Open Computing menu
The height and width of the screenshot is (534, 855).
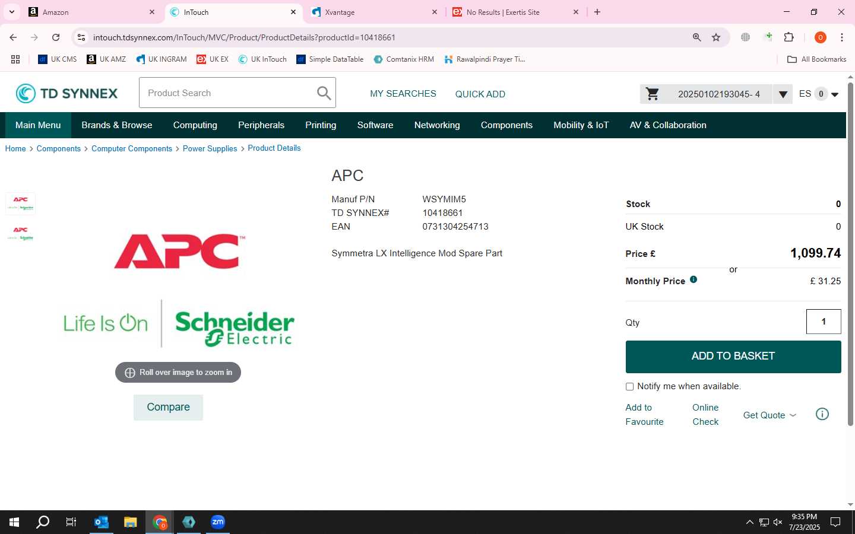(x=195, y=125)
